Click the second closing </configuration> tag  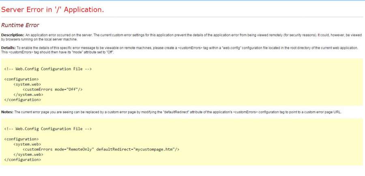[x=23, y=160]
